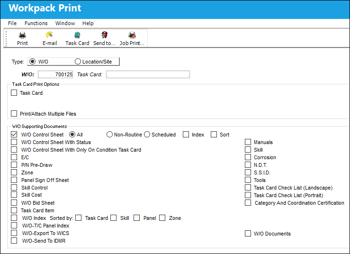The image size is (350, 254).
Task: Click the E-mail toolbar icon
Action: [50, 38]
